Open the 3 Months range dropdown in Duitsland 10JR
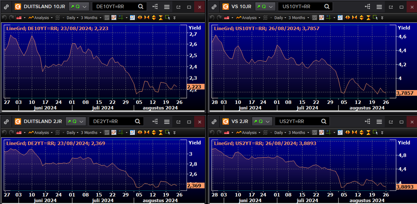417x204 pixels. pos(91,18)
